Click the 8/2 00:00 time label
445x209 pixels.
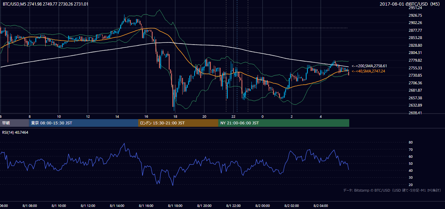[263, 206]
